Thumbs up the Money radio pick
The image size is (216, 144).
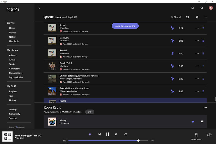pyautogui.click(x=193, y=121)
